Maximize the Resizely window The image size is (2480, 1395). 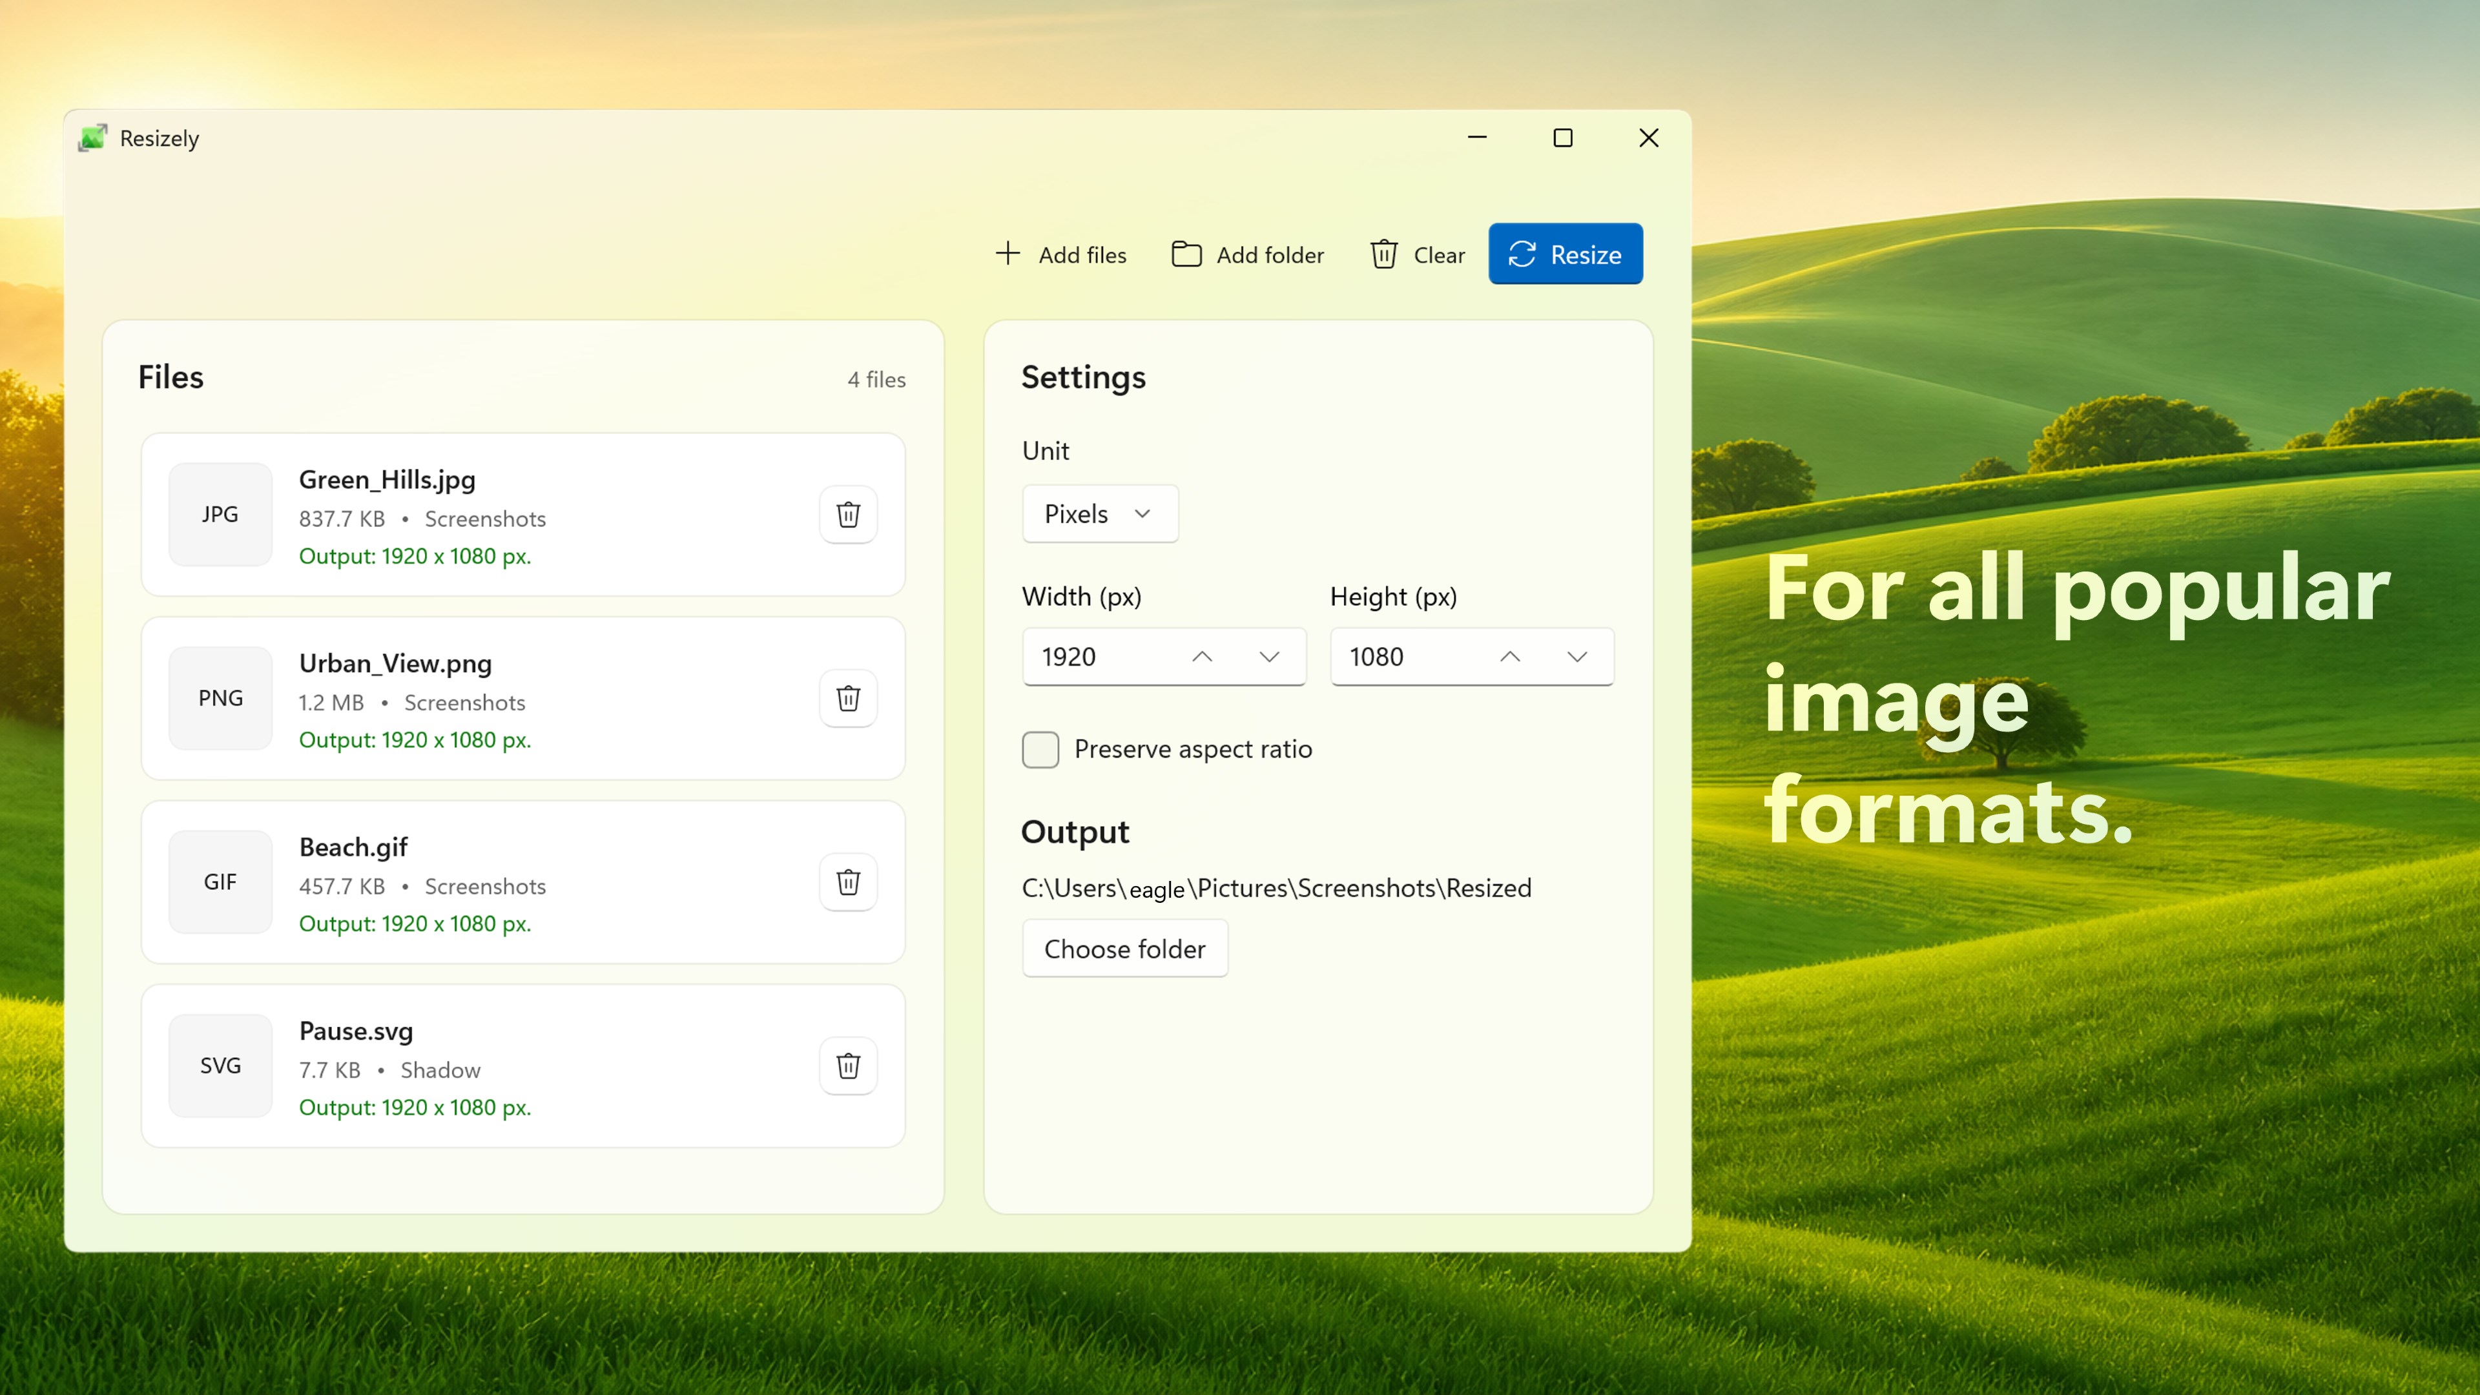tap(1564, 138)
